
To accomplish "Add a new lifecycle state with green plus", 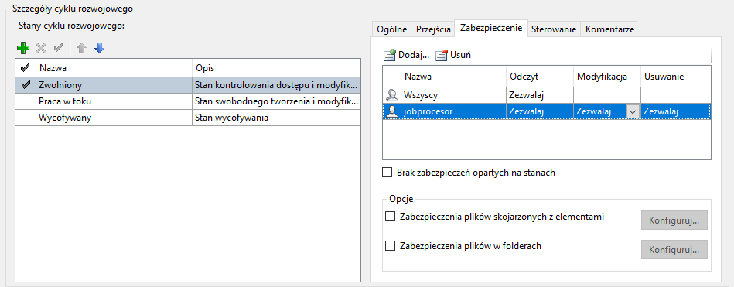I will coord(22,48).
